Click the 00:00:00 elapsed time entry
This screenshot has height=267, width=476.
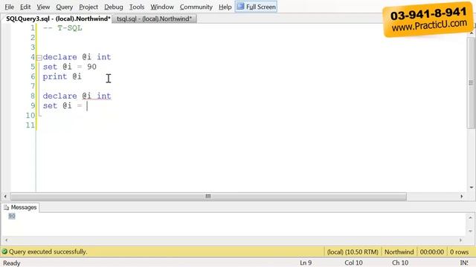click(431, 252)
